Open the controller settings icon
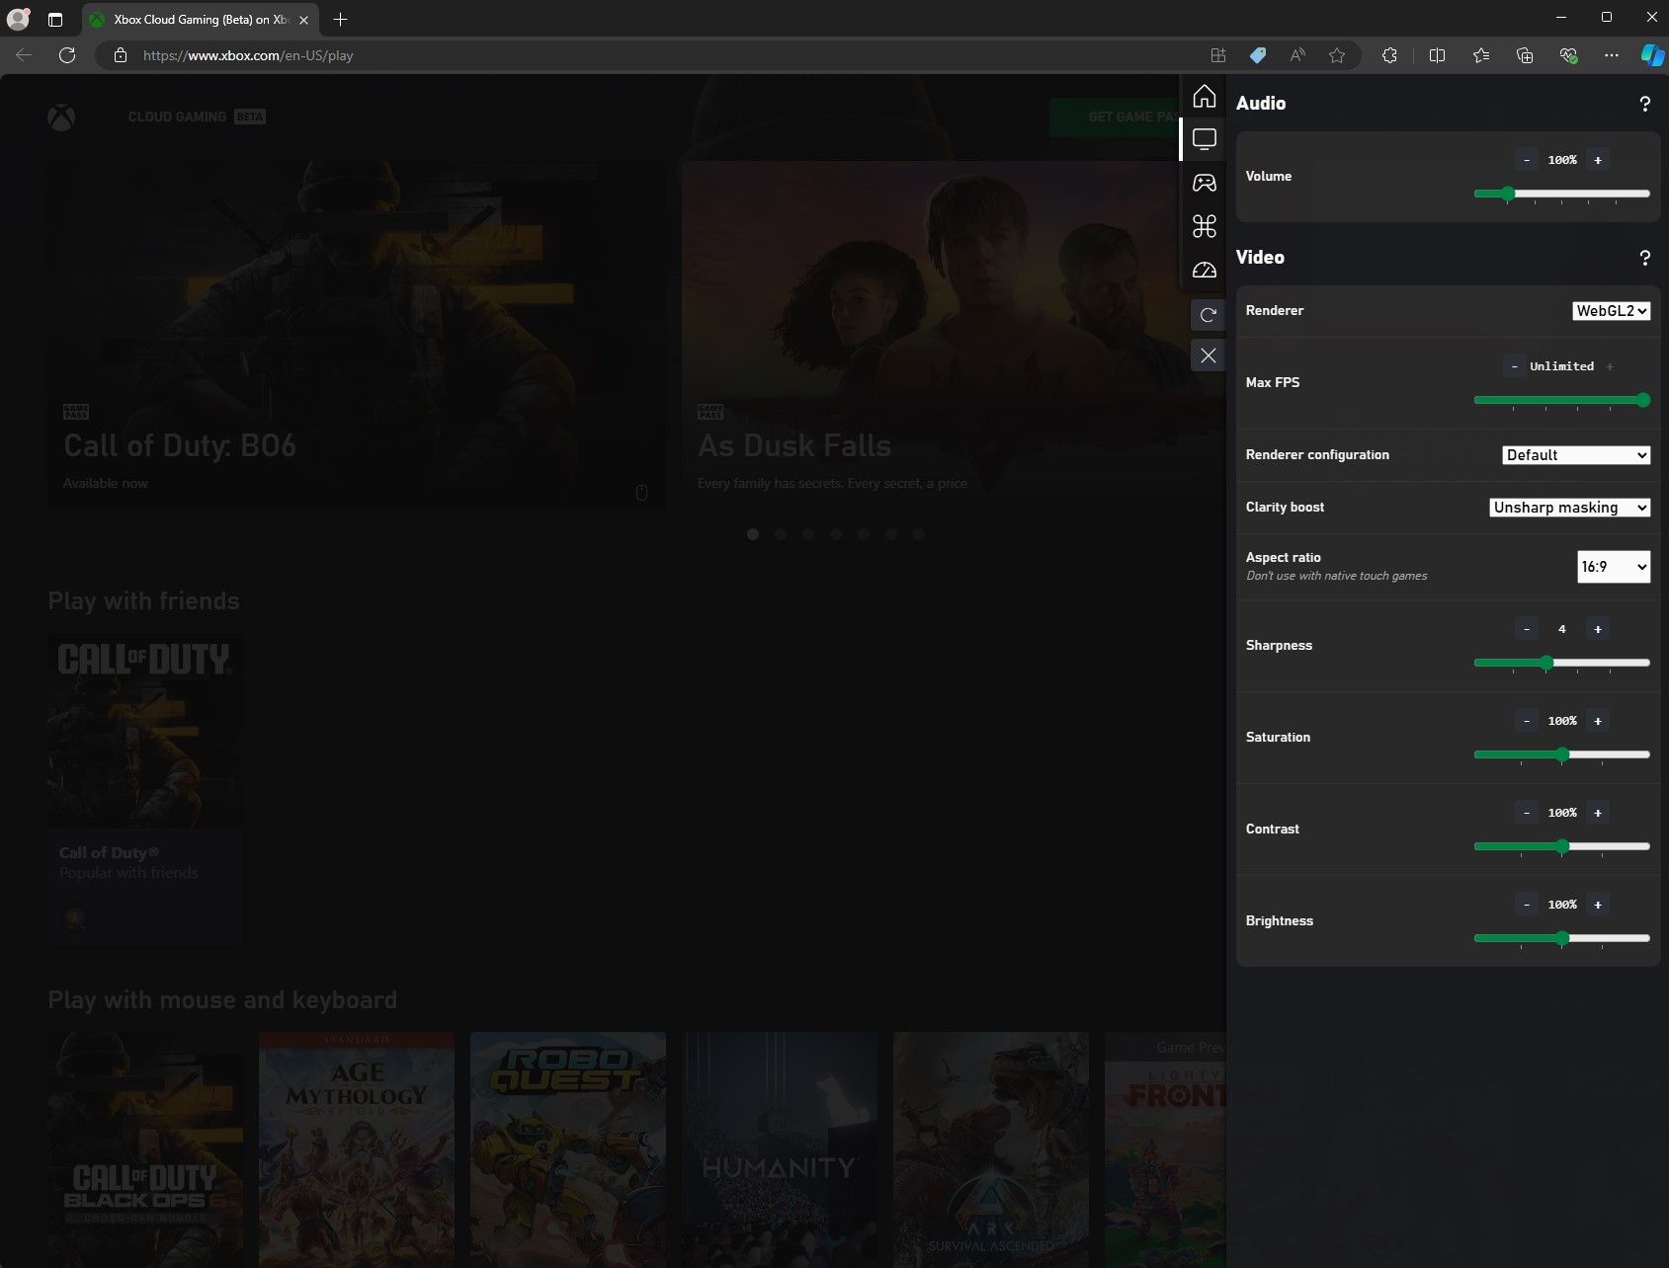 tap(1204, 183)
